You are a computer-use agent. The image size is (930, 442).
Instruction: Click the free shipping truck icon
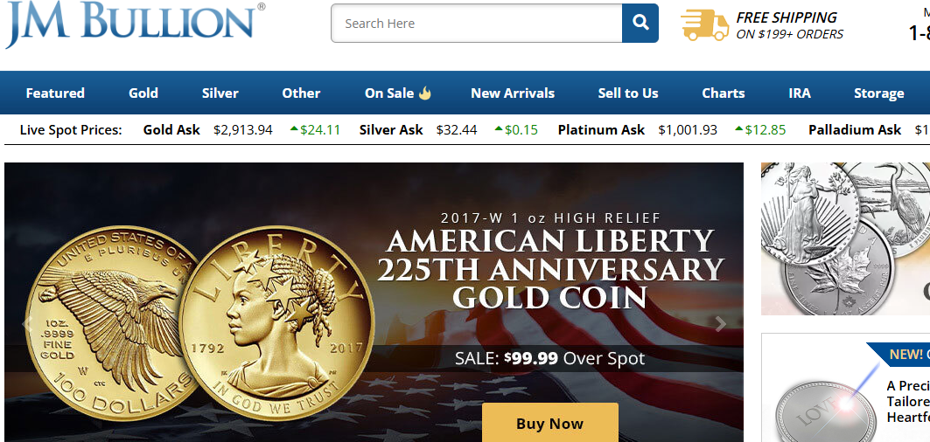(704, 24)
